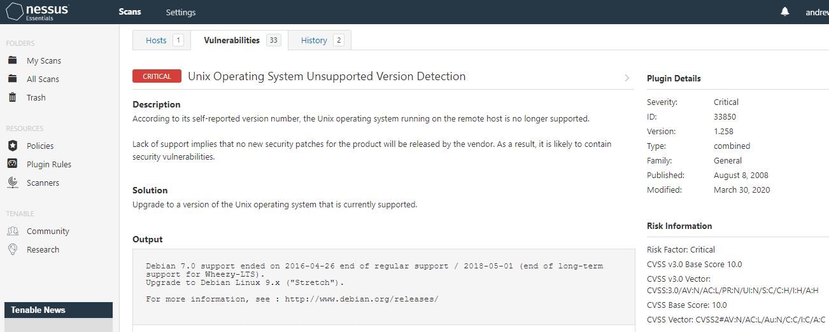829x332 pixels.
Task: Click the Community people icon
Action: pyautogui.click(x=12, y=231)
